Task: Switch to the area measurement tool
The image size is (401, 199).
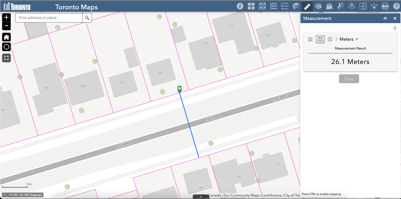Action: point(310,39)
